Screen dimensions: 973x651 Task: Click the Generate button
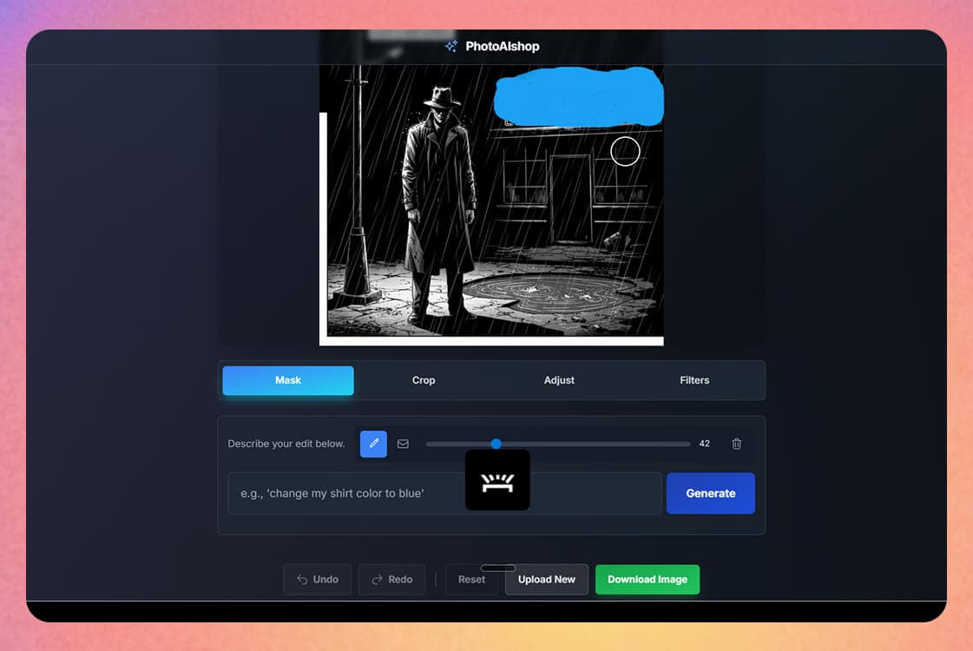710,493
